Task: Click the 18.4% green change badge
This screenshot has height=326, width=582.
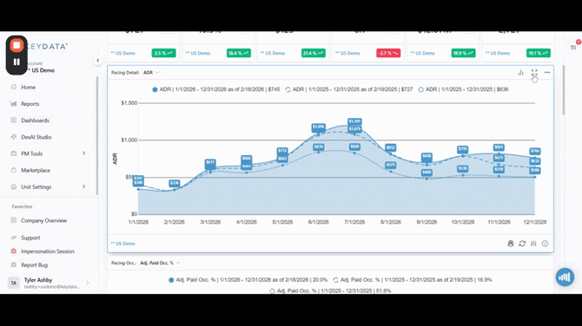Action: [x=239, y=54]
